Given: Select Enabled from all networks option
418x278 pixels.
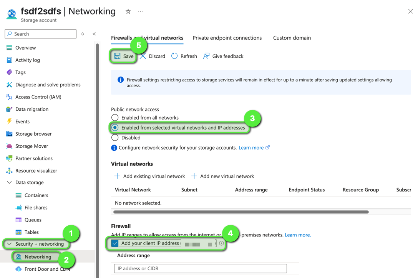Looking at the screenshot, I should point(115,118).
